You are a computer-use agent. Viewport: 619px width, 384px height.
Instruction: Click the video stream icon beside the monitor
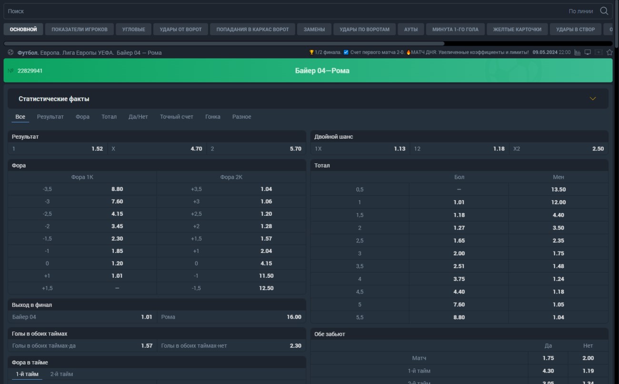pos(599,52)
